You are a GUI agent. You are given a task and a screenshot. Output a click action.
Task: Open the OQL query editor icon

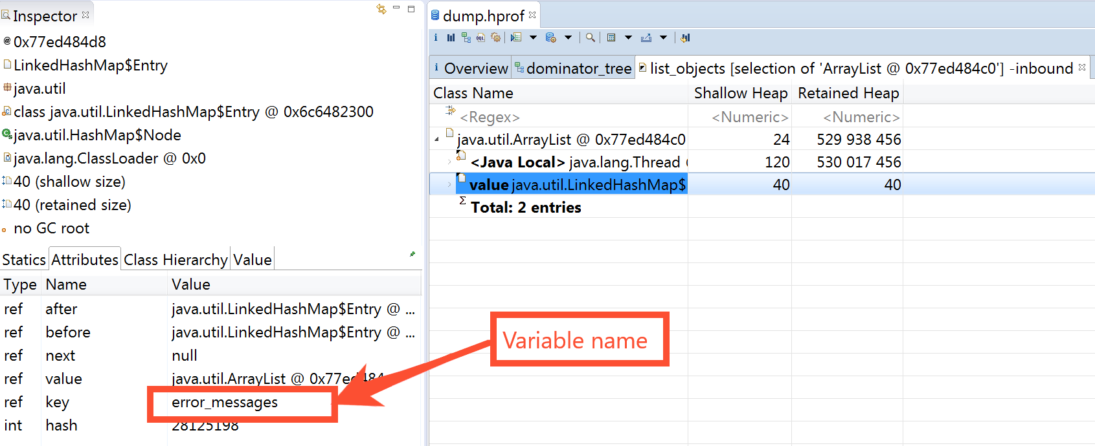(480, 37)
